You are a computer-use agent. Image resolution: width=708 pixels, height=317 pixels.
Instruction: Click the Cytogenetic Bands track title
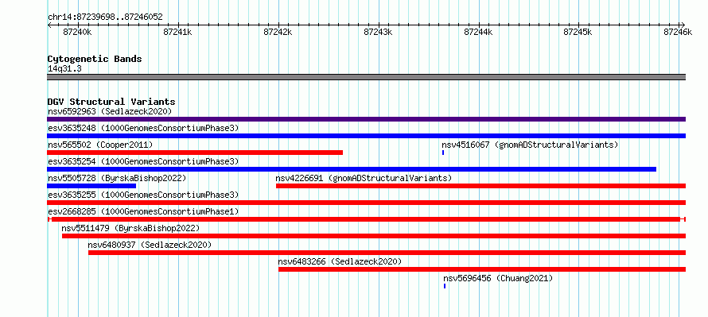(x=95, y=59)
